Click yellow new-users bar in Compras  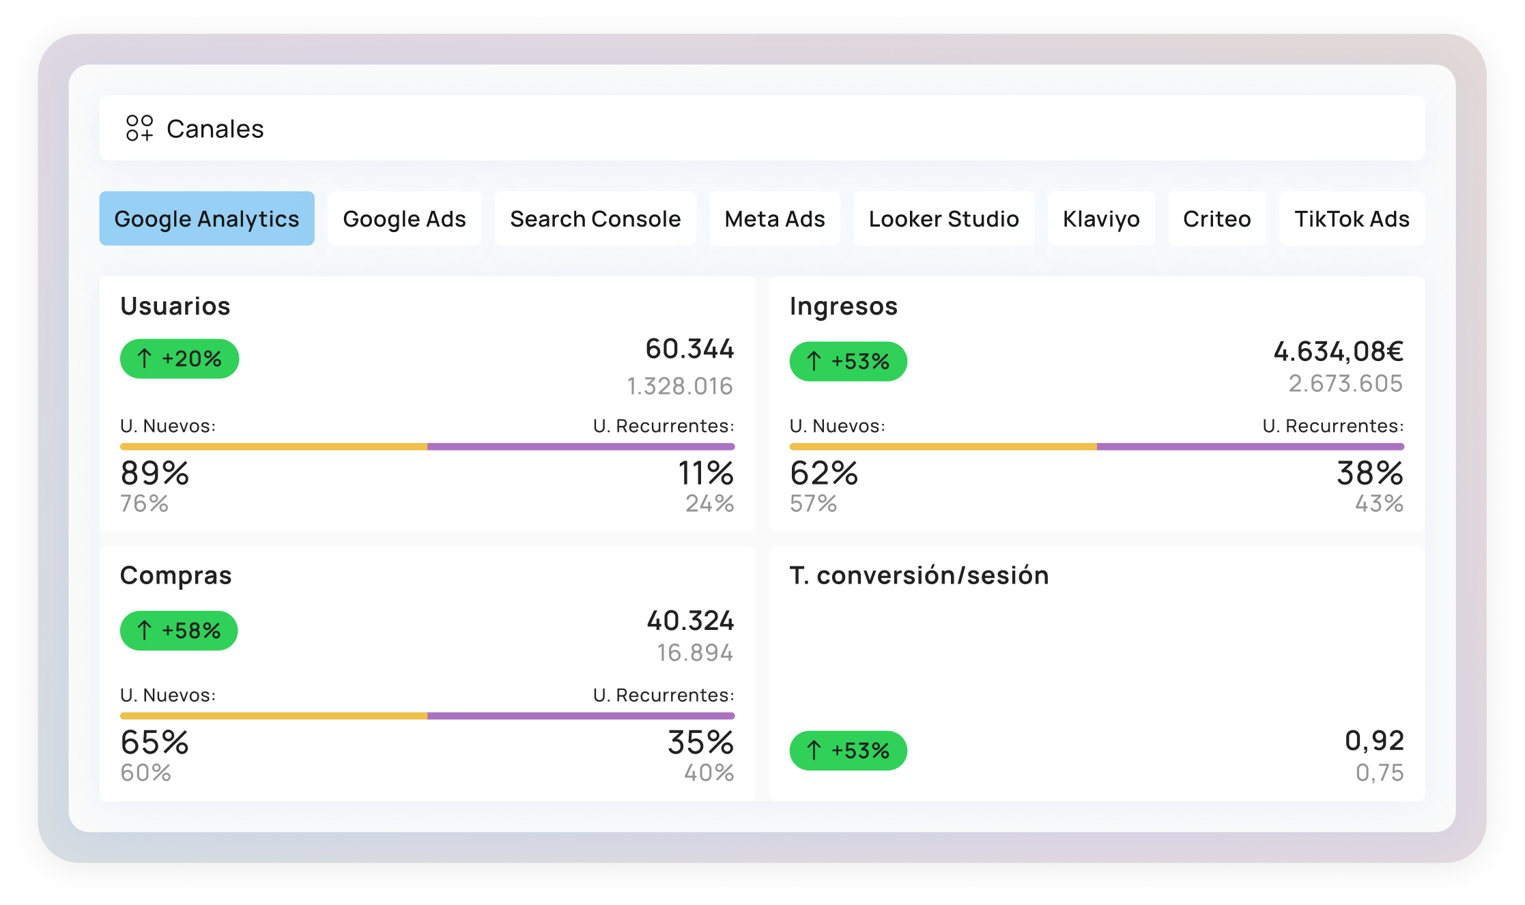click(273, 716)
